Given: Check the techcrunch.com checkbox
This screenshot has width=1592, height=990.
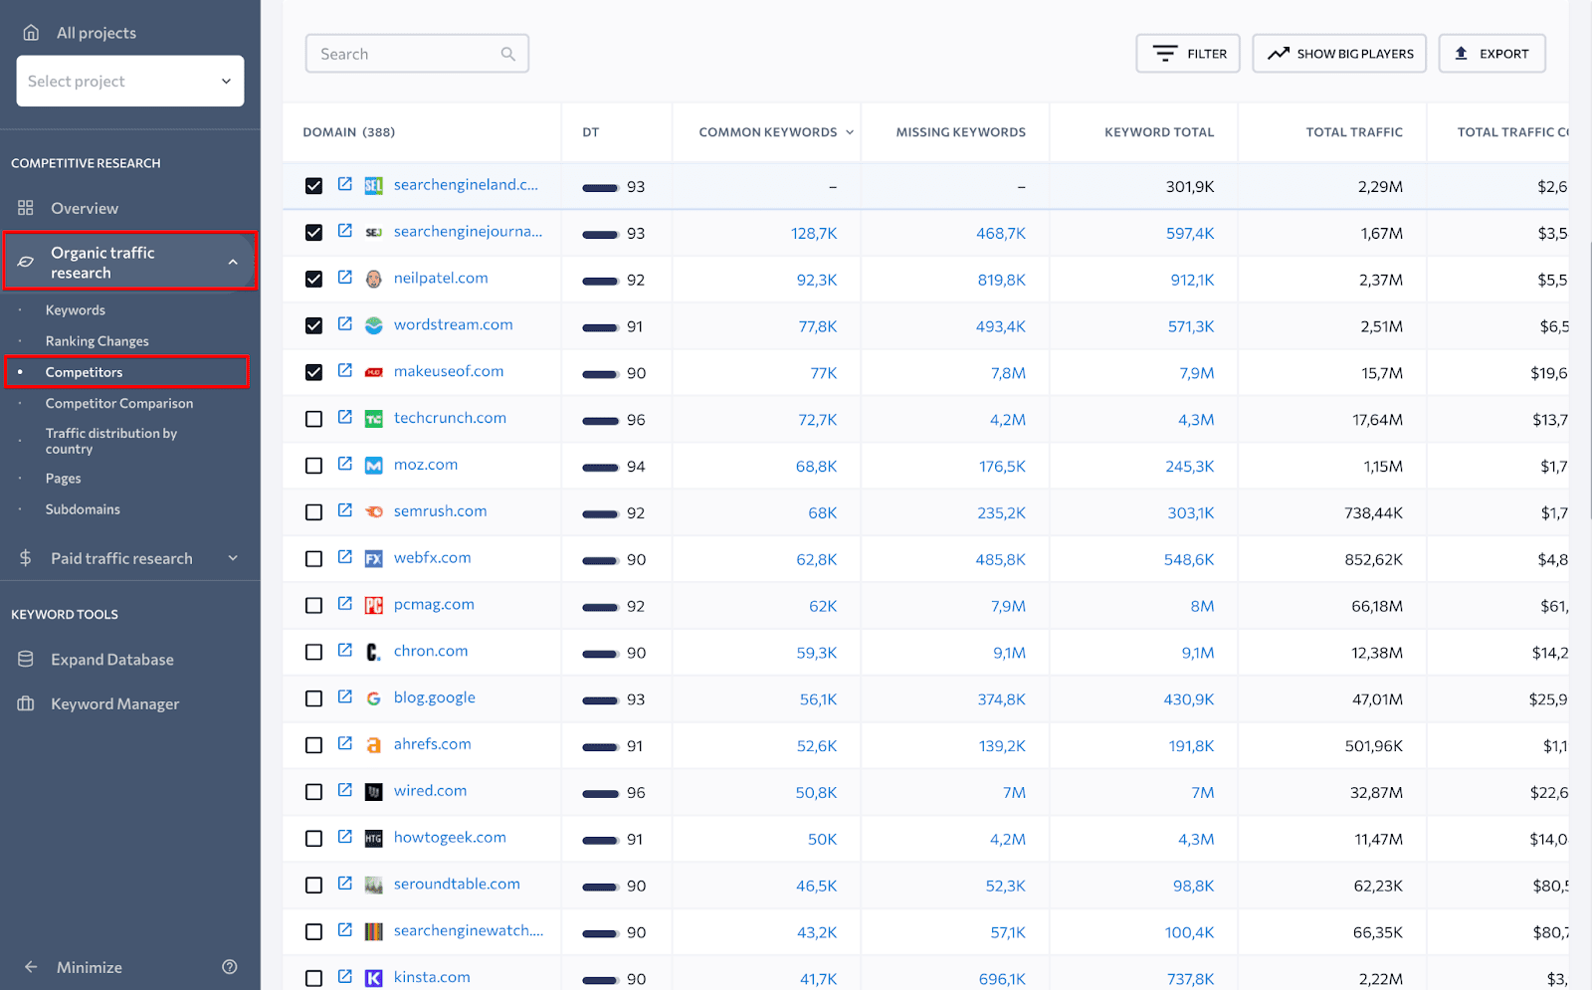Looking at the screenshot, I should pyautogui.click(x=314, y=419).
